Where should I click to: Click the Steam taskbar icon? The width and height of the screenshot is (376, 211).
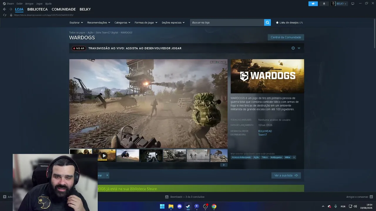click(x=188, y=206)
